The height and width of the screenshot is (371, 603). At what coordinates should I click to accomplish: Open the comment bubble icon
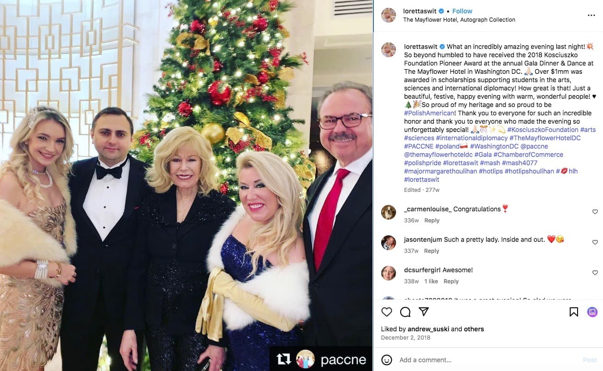405,312
